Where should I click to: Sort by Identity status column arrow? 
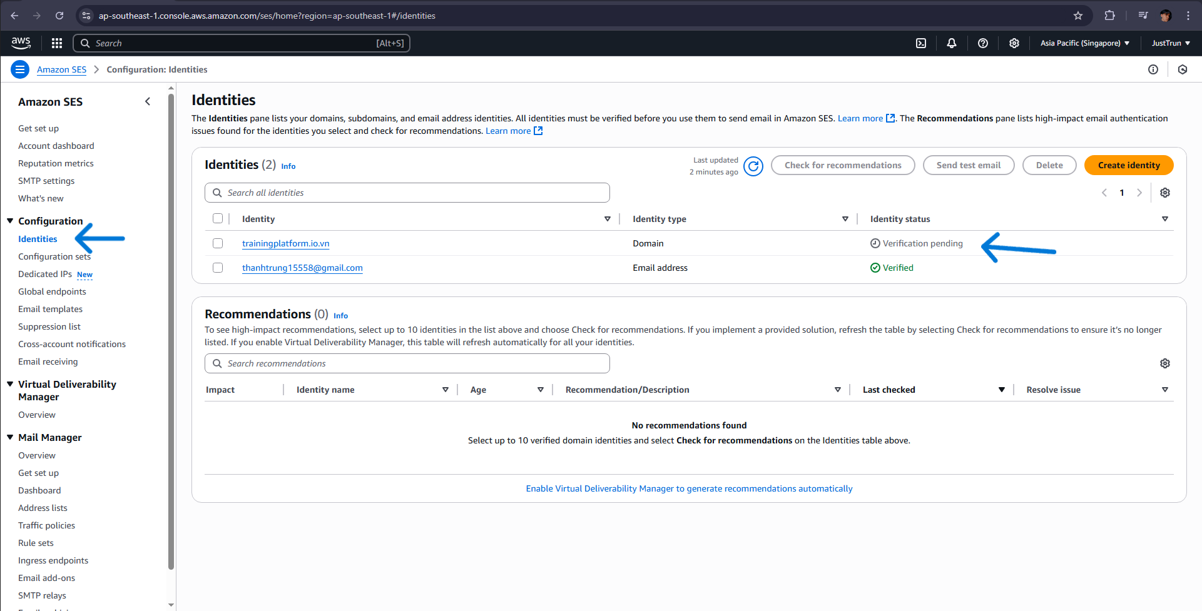click(x=1164, y=219)
